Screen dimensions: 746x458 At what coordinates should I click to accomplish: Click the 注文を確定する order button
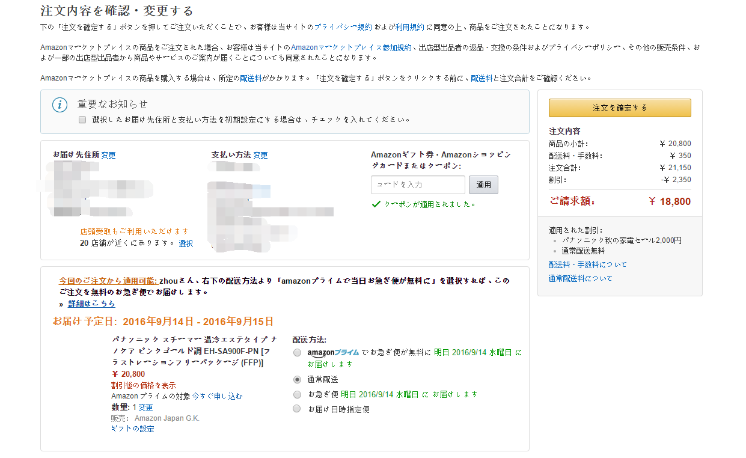point(620,108)
